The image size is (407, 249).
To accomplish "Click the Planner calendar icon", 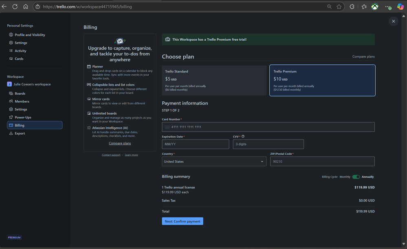I will tap(89, 67).
